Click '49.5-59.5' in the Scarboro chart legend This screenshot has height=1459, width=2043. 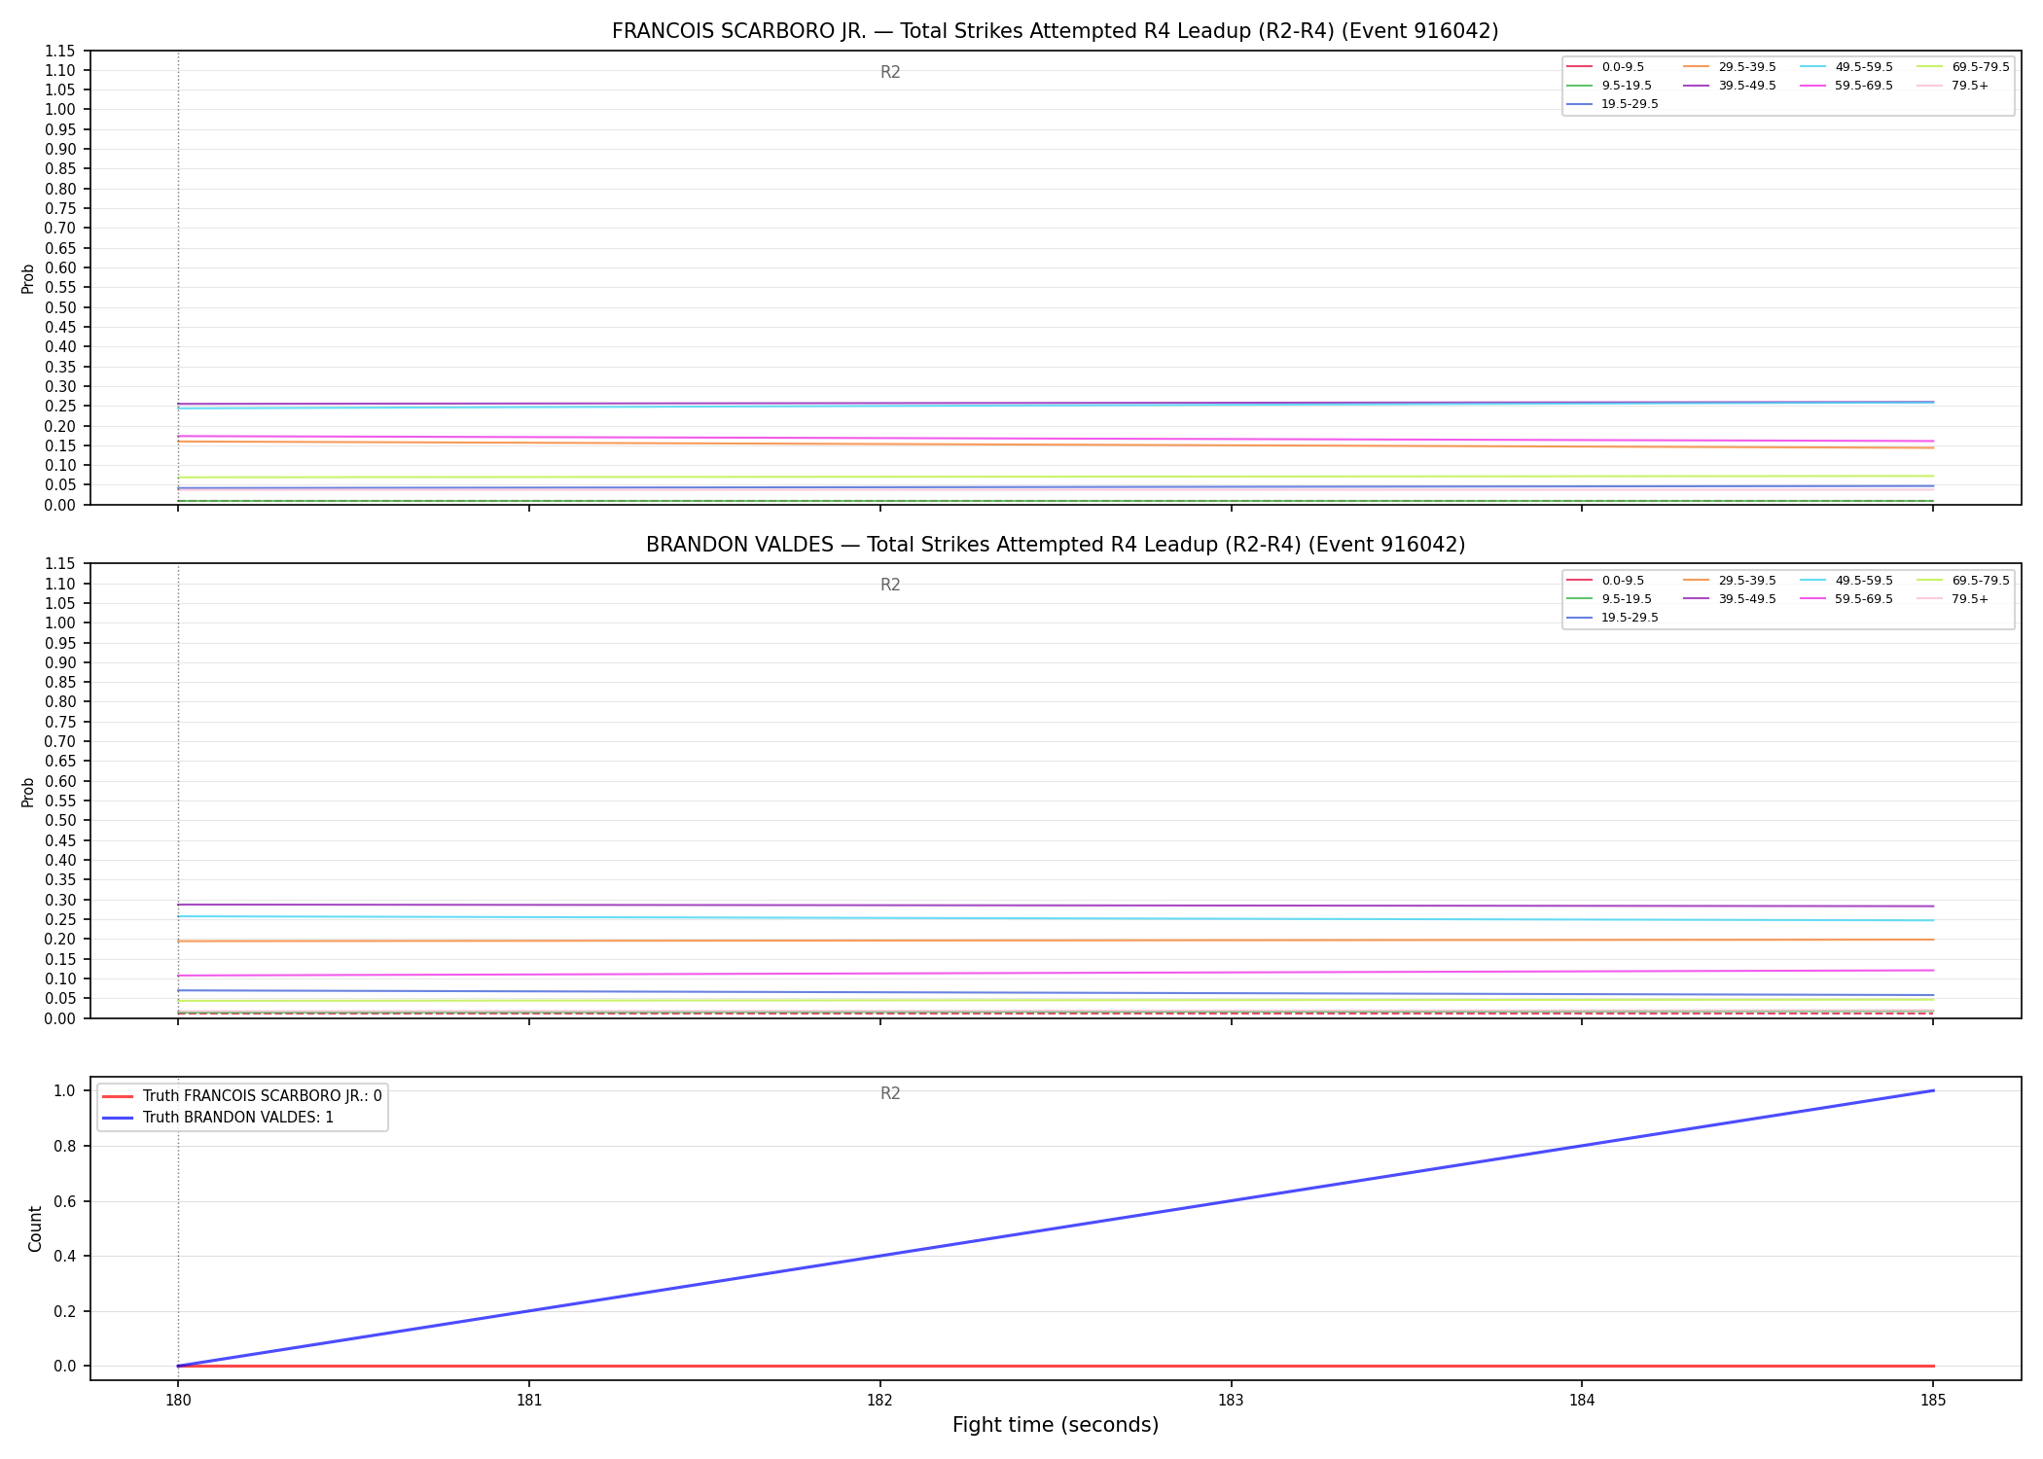1864,67
